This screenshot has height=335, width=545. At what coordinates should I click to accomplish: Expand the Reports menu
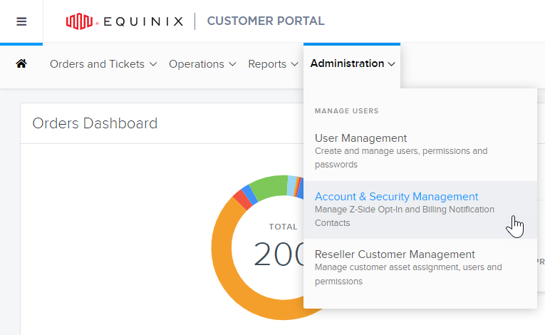click(x=273, y=64)
